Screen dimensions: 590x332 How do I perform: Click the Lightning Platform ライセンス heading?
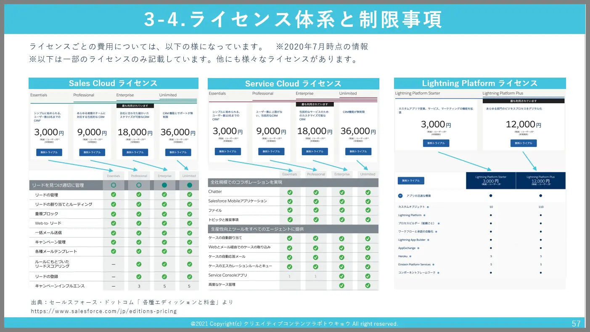pyautogui.click(x=480, y=83)
